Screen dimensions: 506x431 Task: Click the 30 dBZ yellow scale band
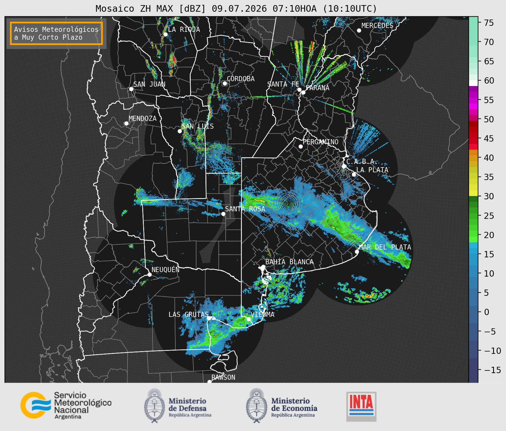473,194
